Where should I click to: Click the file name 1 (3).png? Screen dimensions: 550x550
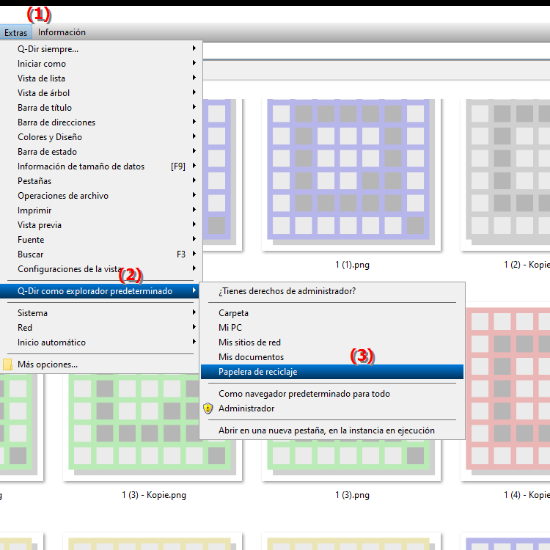click(x=352, y=495)
